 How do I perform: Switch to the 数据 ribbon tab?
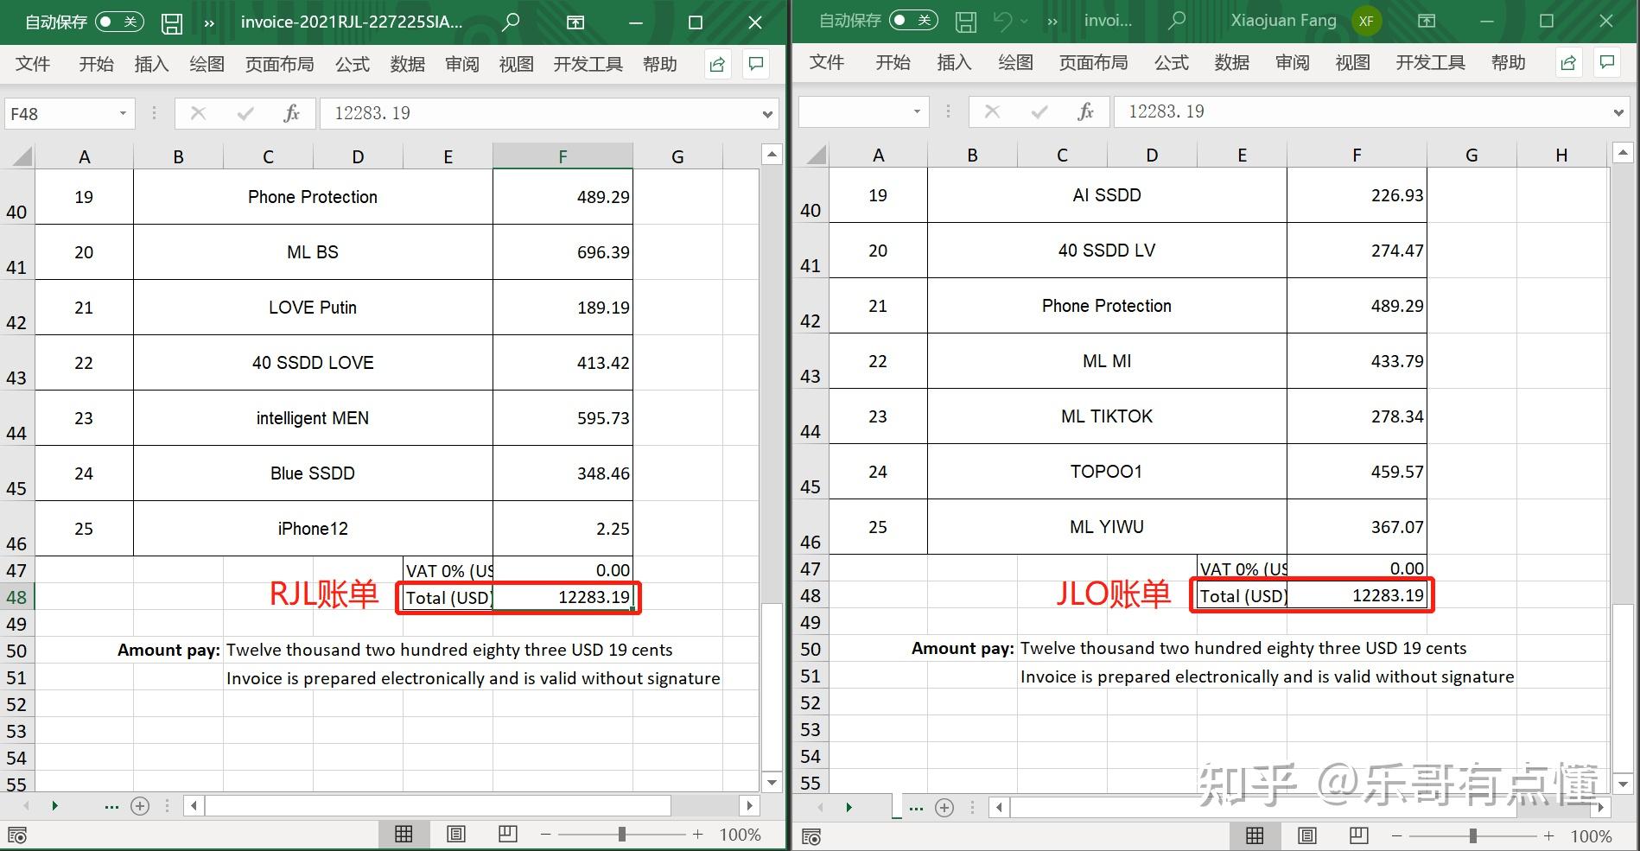[407, 63]
